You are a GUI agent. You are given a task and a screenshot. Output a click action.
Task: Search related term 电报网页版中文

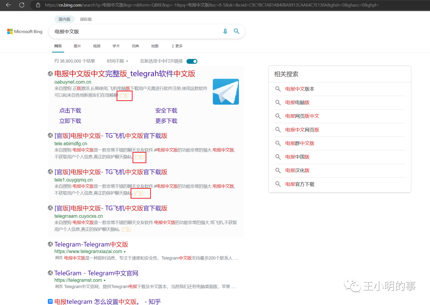[302, 116]
